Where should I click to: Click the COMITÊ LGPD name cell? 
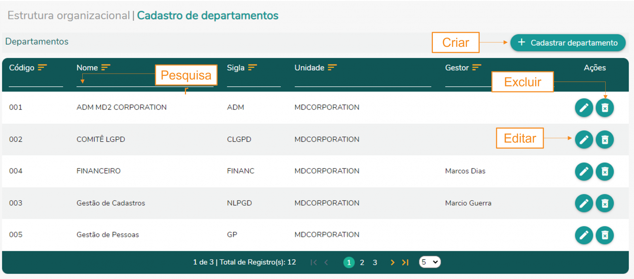(101, 139)
